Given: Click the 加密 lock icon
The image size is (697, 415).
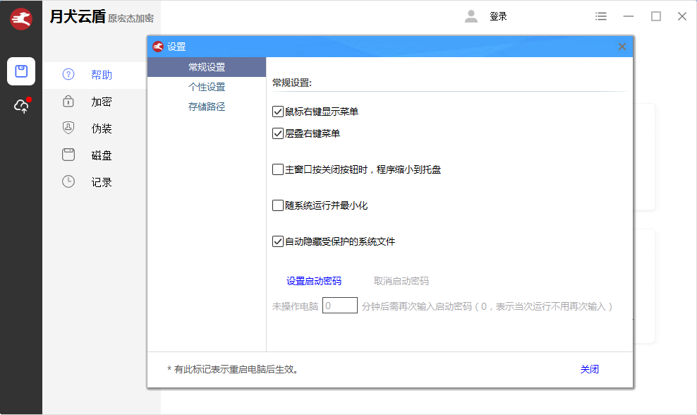Looking at the screenshot, I should (68, 102).
